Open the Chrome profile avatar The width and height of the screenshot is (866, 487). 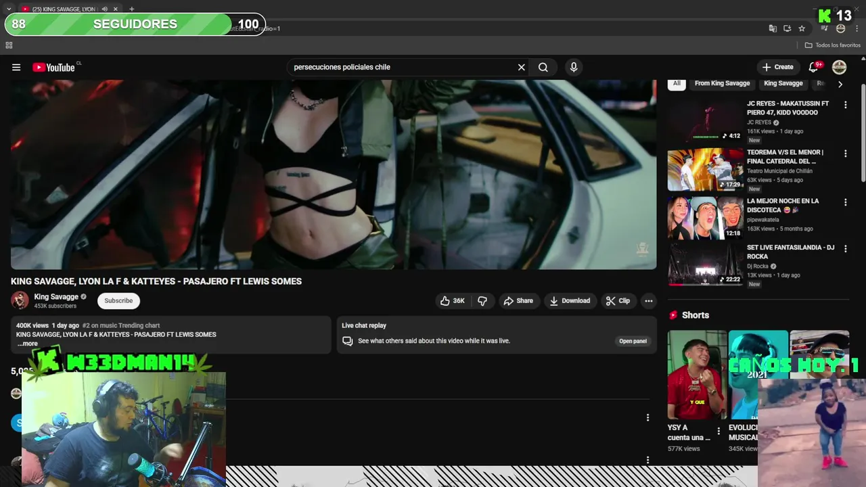point(840,28)
